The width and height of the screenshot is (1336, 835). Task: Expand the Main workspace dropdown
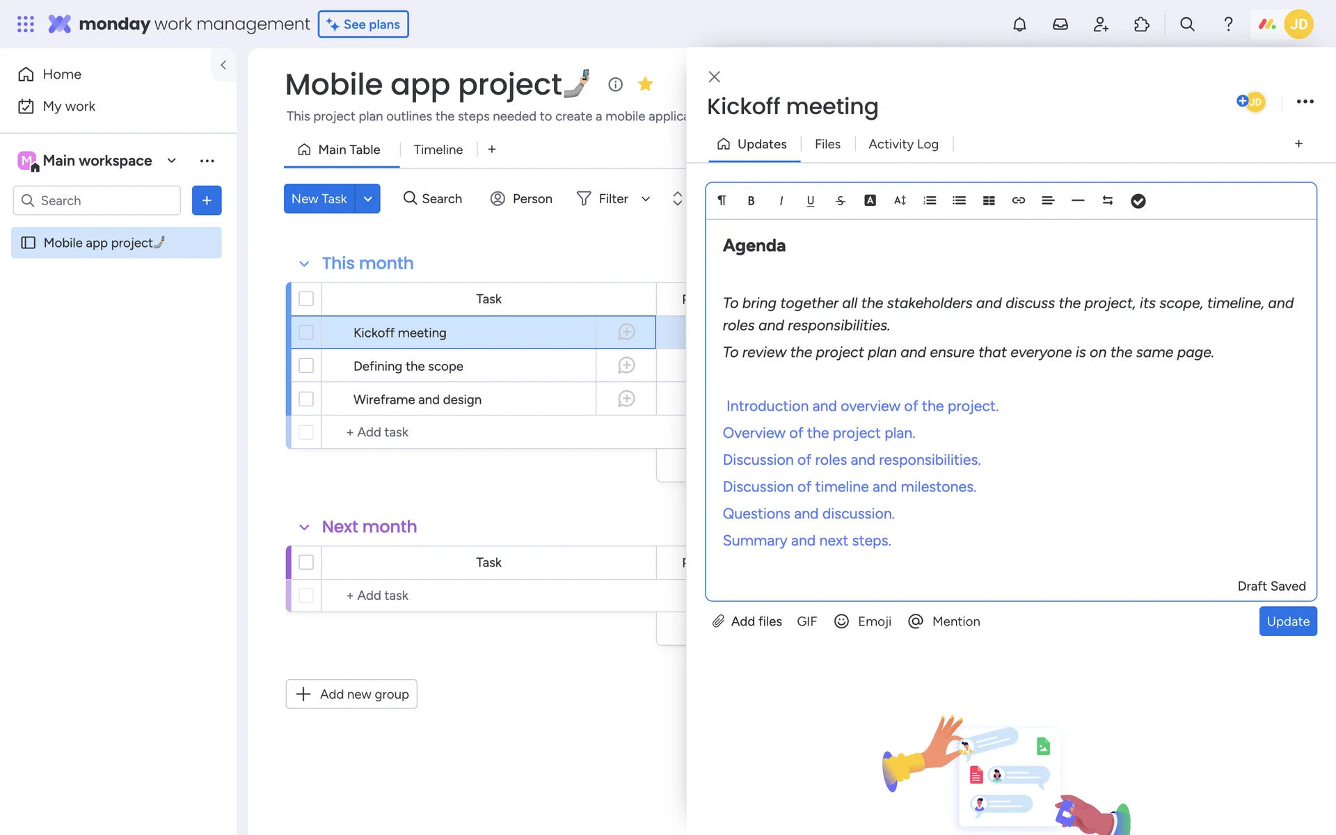171,161
